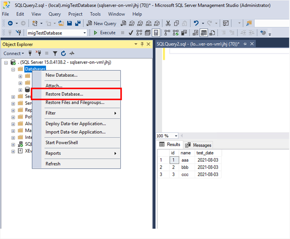Toggle pin on SQLQuery2.sql tab
290x239 pixels.
[x=245, y=44]
